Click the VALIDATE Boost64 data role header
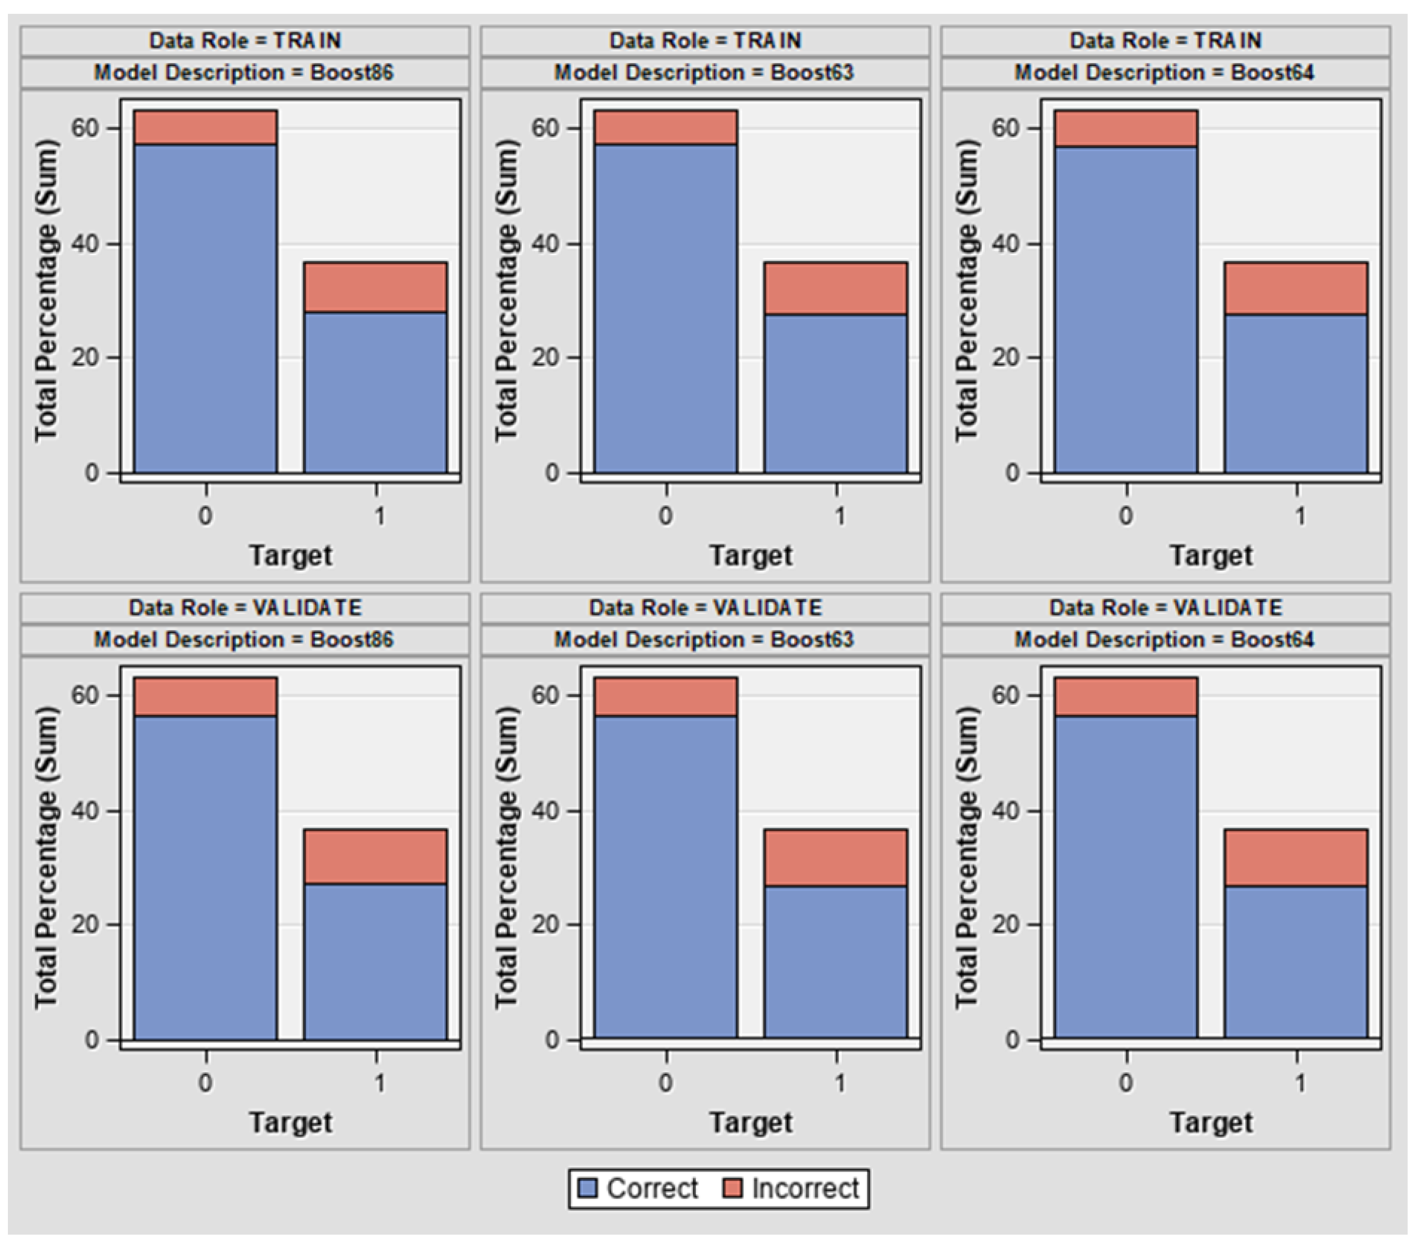The width and height of the screenshot is (1418, 1245). [x=1165, y=607]
